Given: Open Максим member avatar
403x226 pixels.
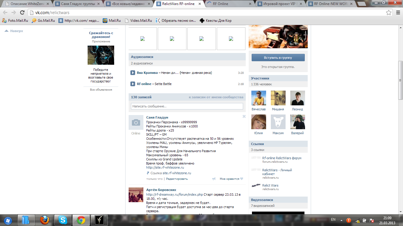Looking at the screenshot, I should 278,122.
